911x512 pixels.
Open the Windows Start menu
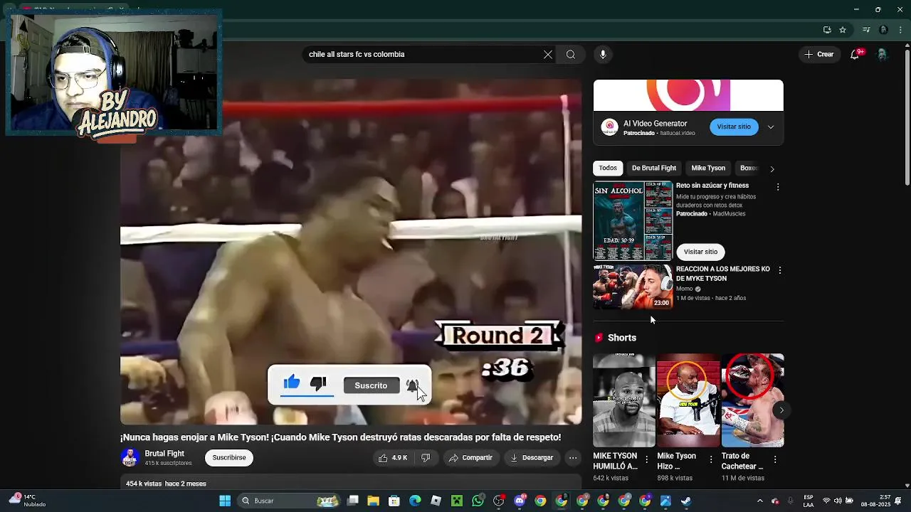click(225, 501)
